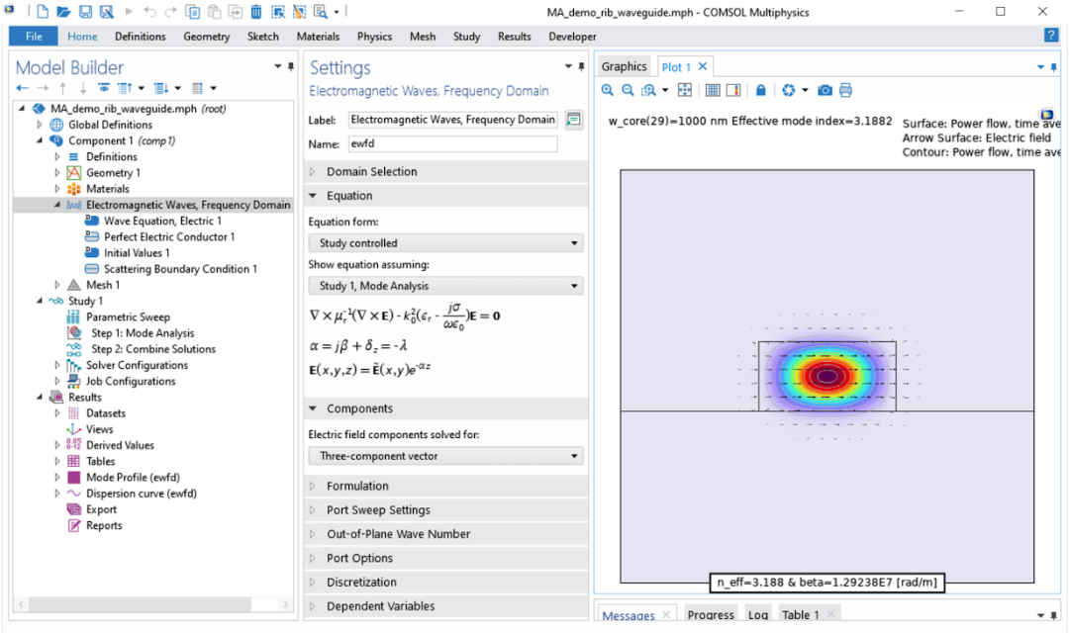Activate the Zoom Box tool
This screenshot has width=1069, height=633.
648,90
